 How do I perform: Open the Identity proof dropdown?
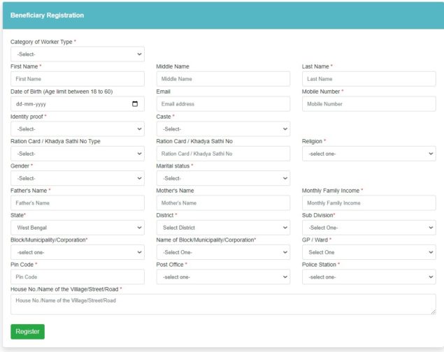[77, 129]
